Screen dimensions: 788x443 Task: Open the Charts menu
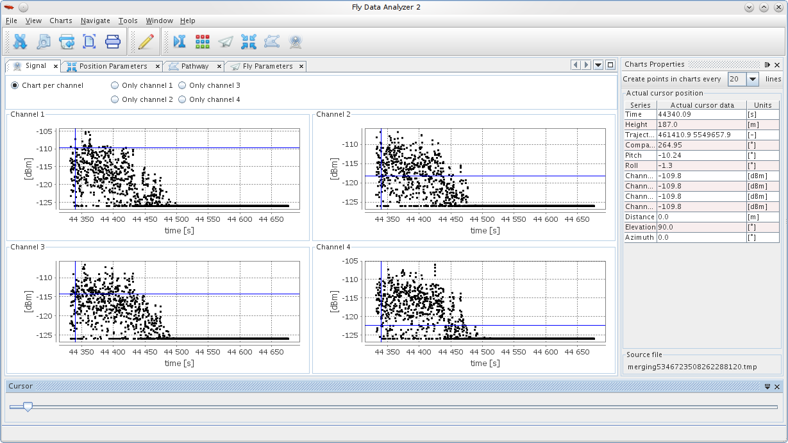(x=61, y=21)
